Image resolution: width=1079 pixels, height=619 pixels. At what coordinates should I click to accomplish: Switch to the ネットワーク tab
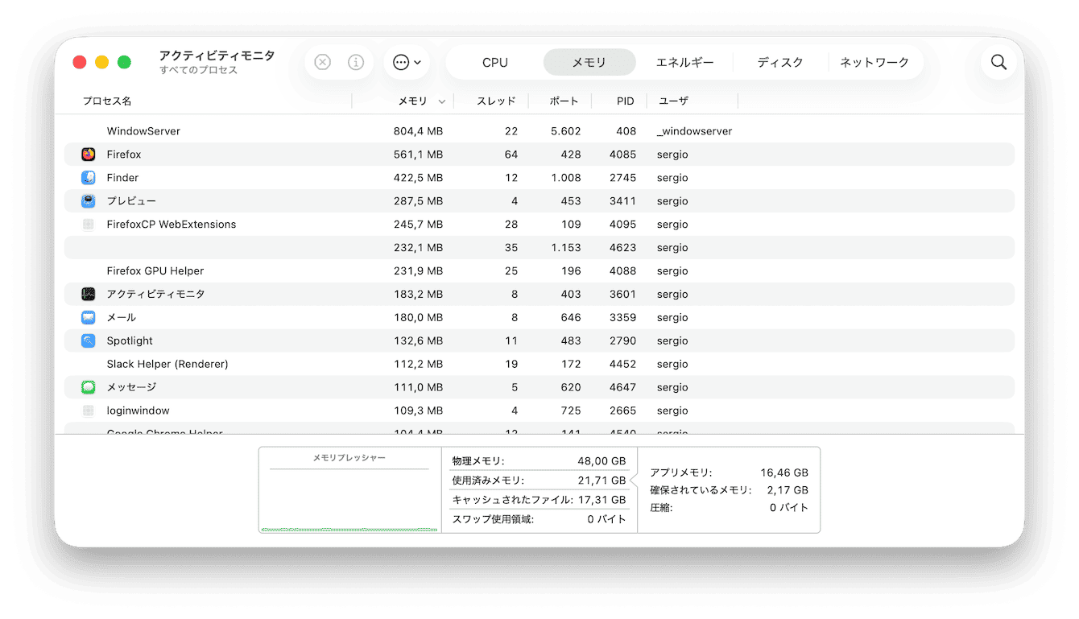point(874,62)
